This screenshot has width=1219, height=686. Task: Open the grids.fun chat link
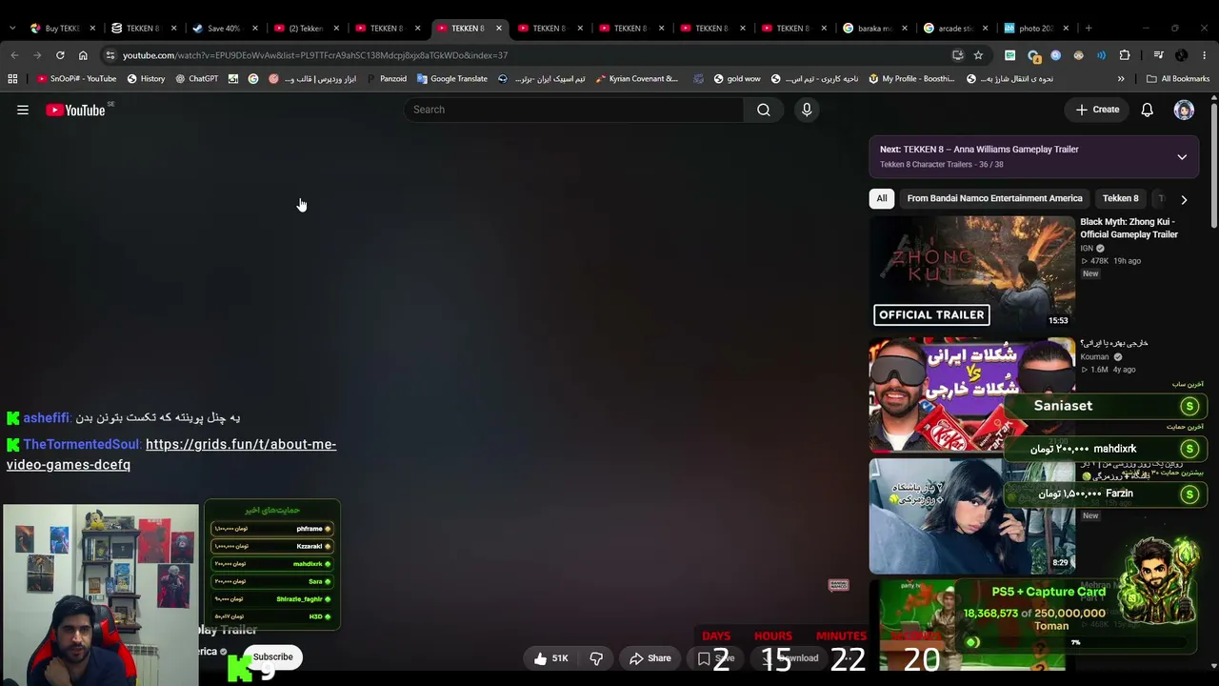(x=171, y=454)
